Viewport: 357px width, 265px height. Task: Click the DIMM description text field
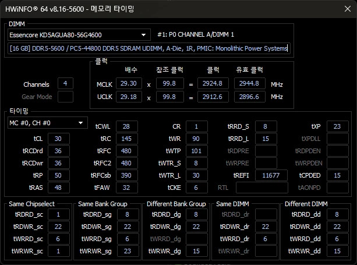[149, 48]
